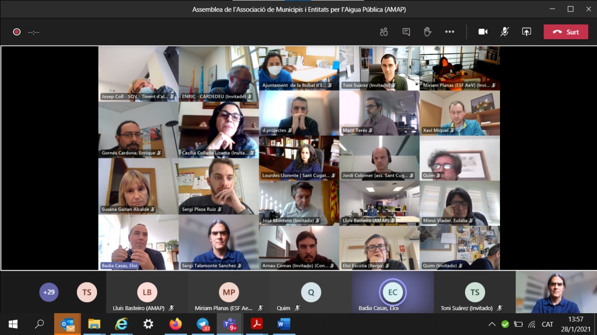Open the share screen tray
The image size is (597, 335).
click(527, 32)
